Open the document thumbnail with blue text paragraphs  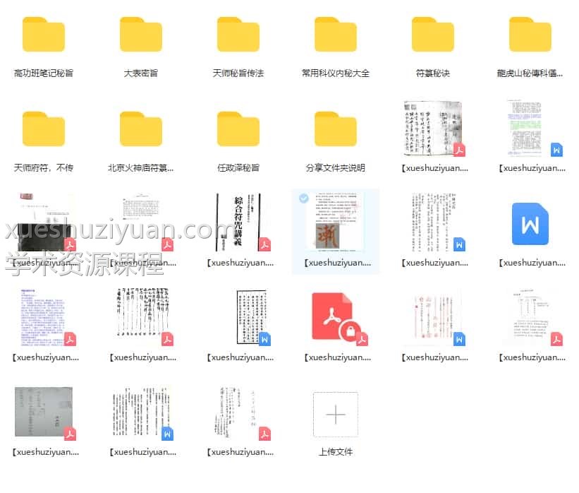[x=44, y=318]
